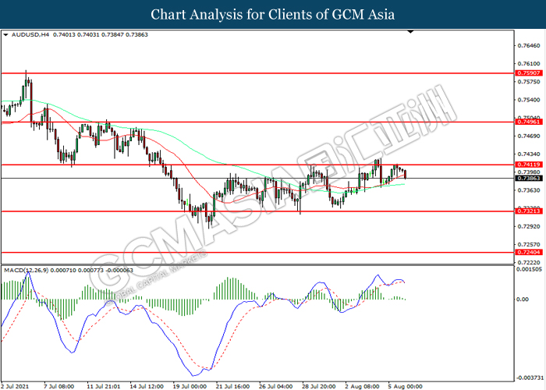Click the 2 Jul 2021 date label
The height and width of the screenshot is (390, 546).
tap(17, 385)
